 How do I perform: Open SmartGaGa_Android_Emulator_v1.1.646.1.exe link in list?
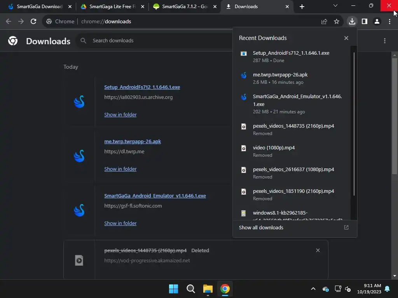[x=155, y=196]
